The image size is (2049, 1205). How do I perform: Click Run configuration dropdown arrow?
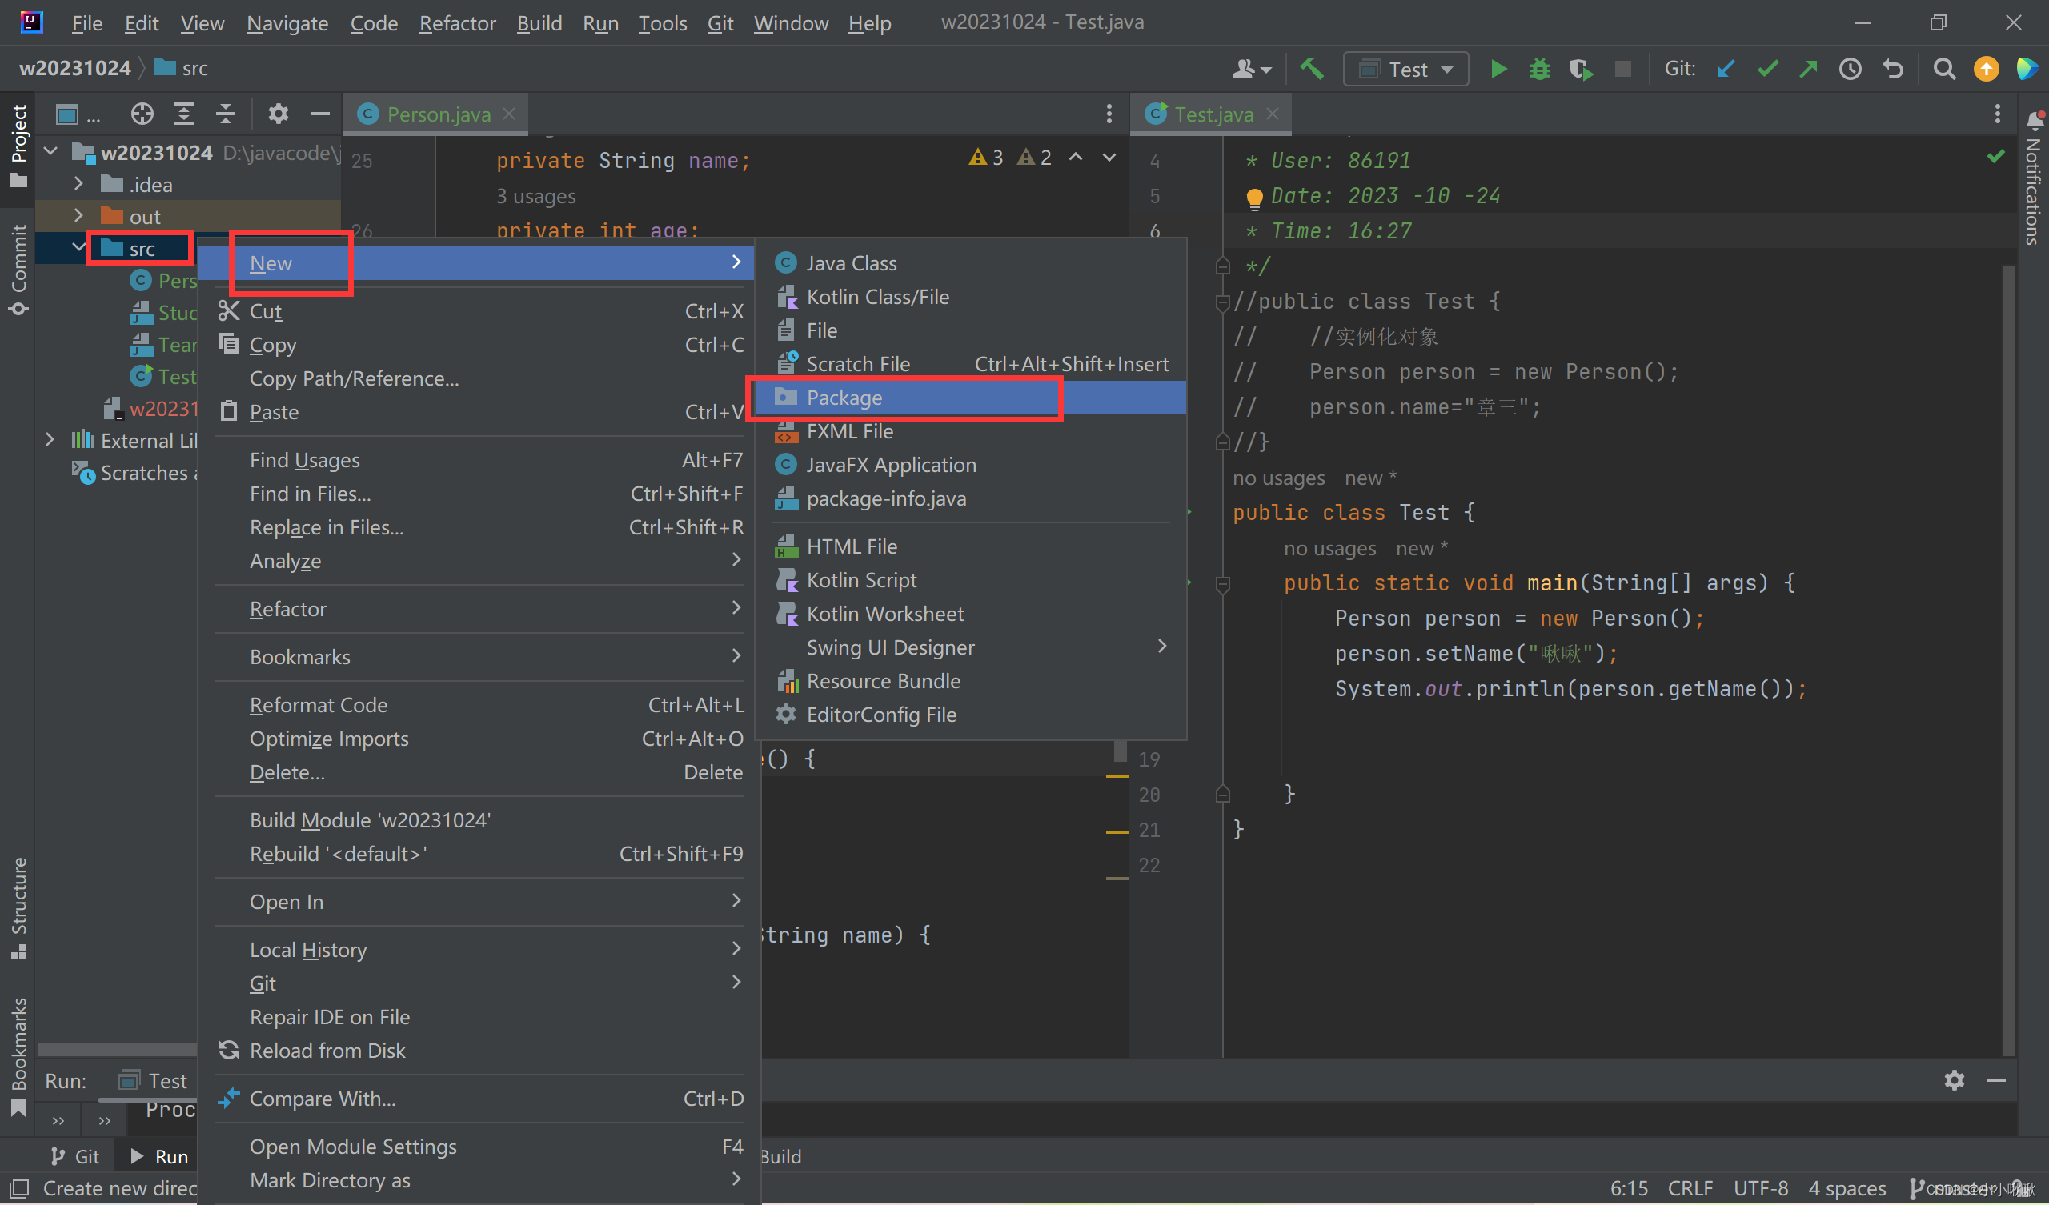point(1445,67)
